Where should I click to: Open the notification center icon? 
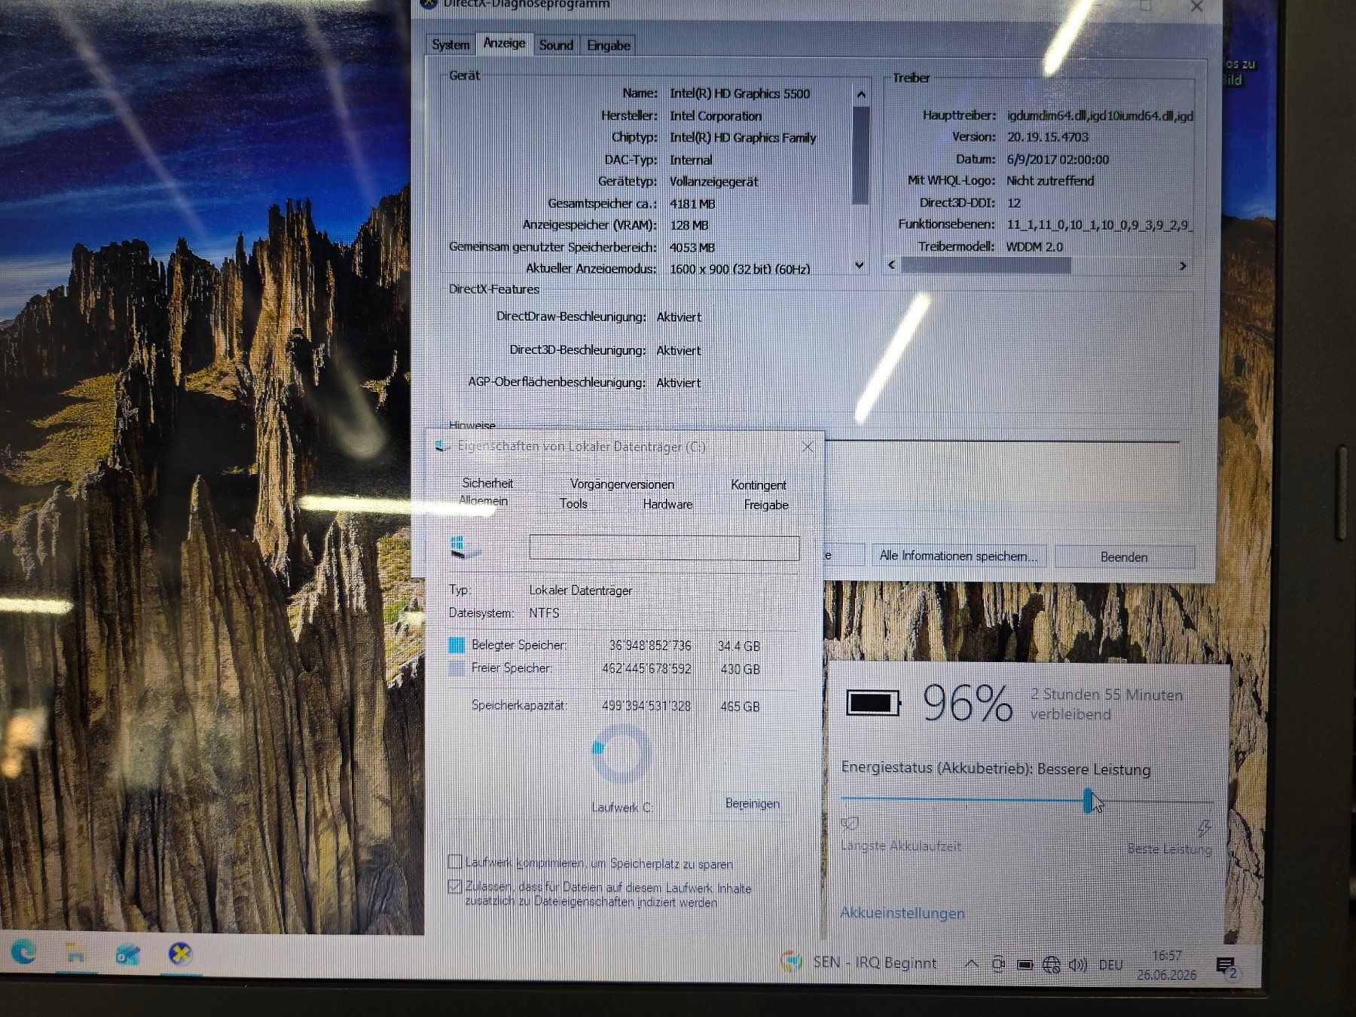point(1226,967)
